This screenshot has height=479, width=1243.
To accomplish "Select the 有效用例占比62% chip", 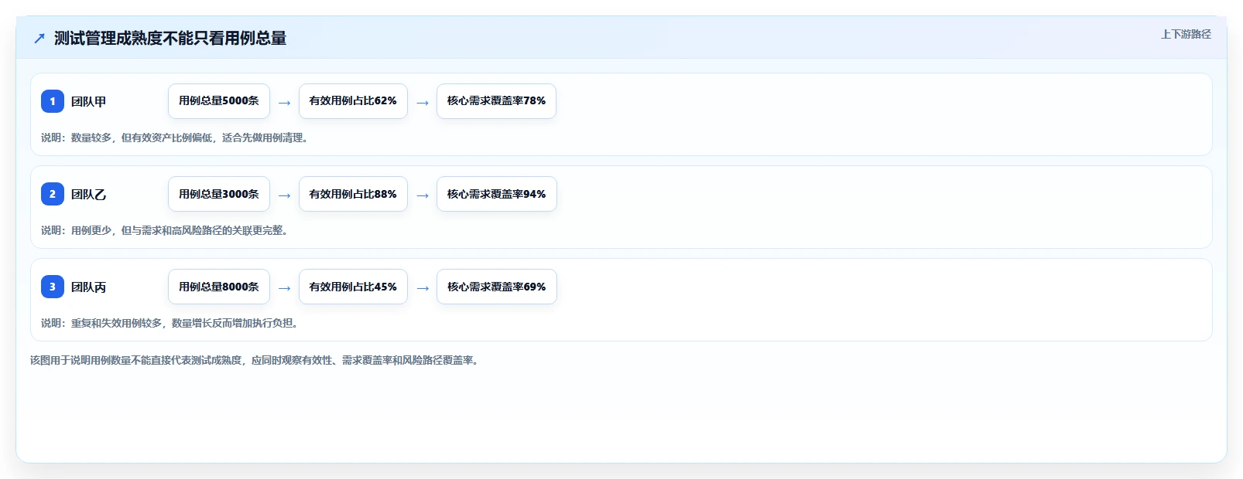I will (353, 101).
